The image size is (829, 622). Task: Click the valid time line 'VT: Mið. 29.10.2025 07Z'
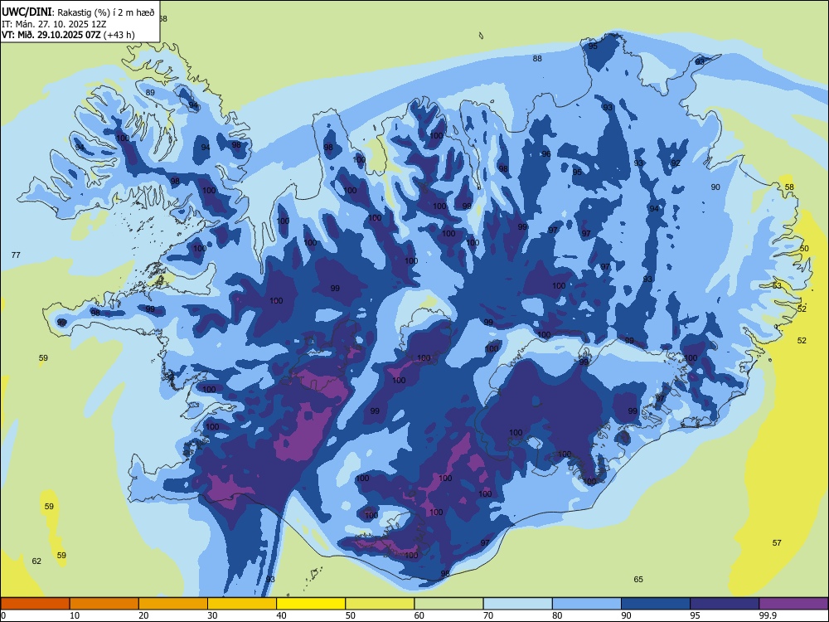(x=51, y=36)
